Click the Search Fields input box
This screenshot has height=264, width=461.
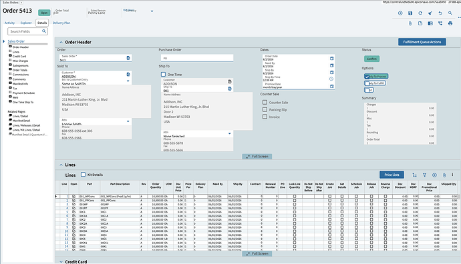point(27,31)
